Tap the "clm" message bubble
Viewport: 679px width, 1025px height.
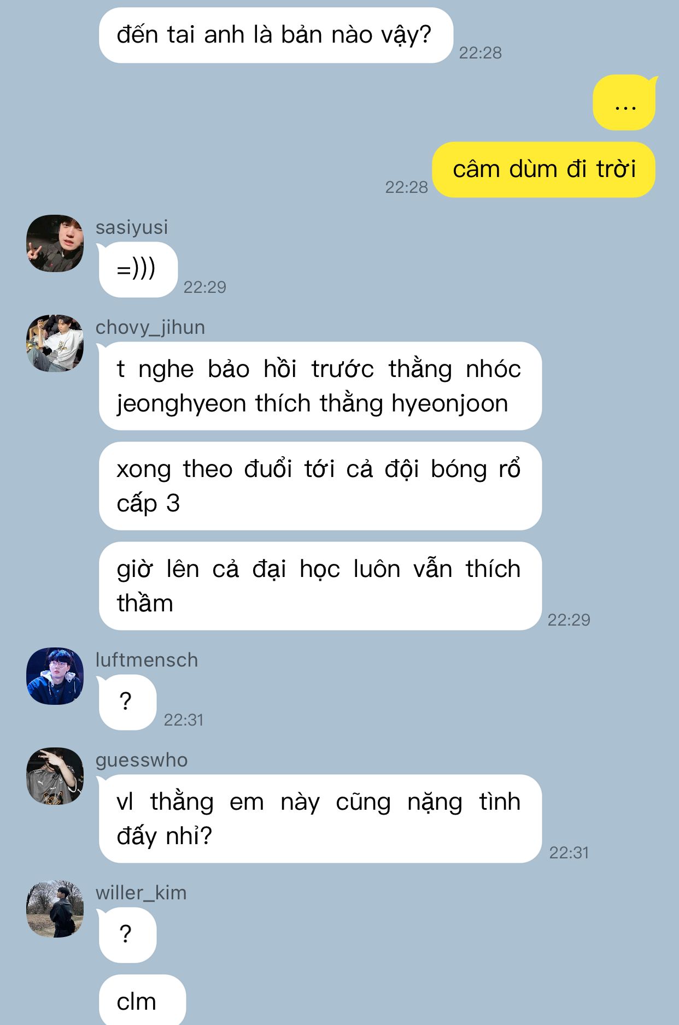pos(142,1000)
